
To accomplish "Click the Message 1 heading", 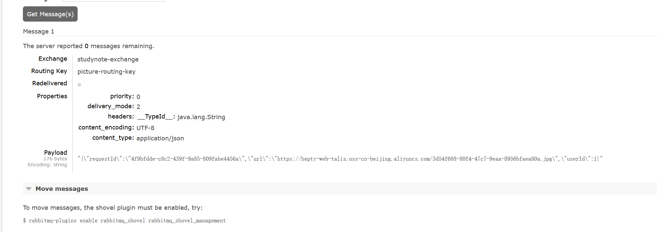I will tap(38, 32).
